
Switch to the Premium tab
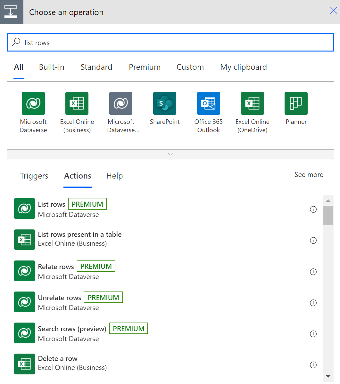pyautogui.click(x=145, y=67)
